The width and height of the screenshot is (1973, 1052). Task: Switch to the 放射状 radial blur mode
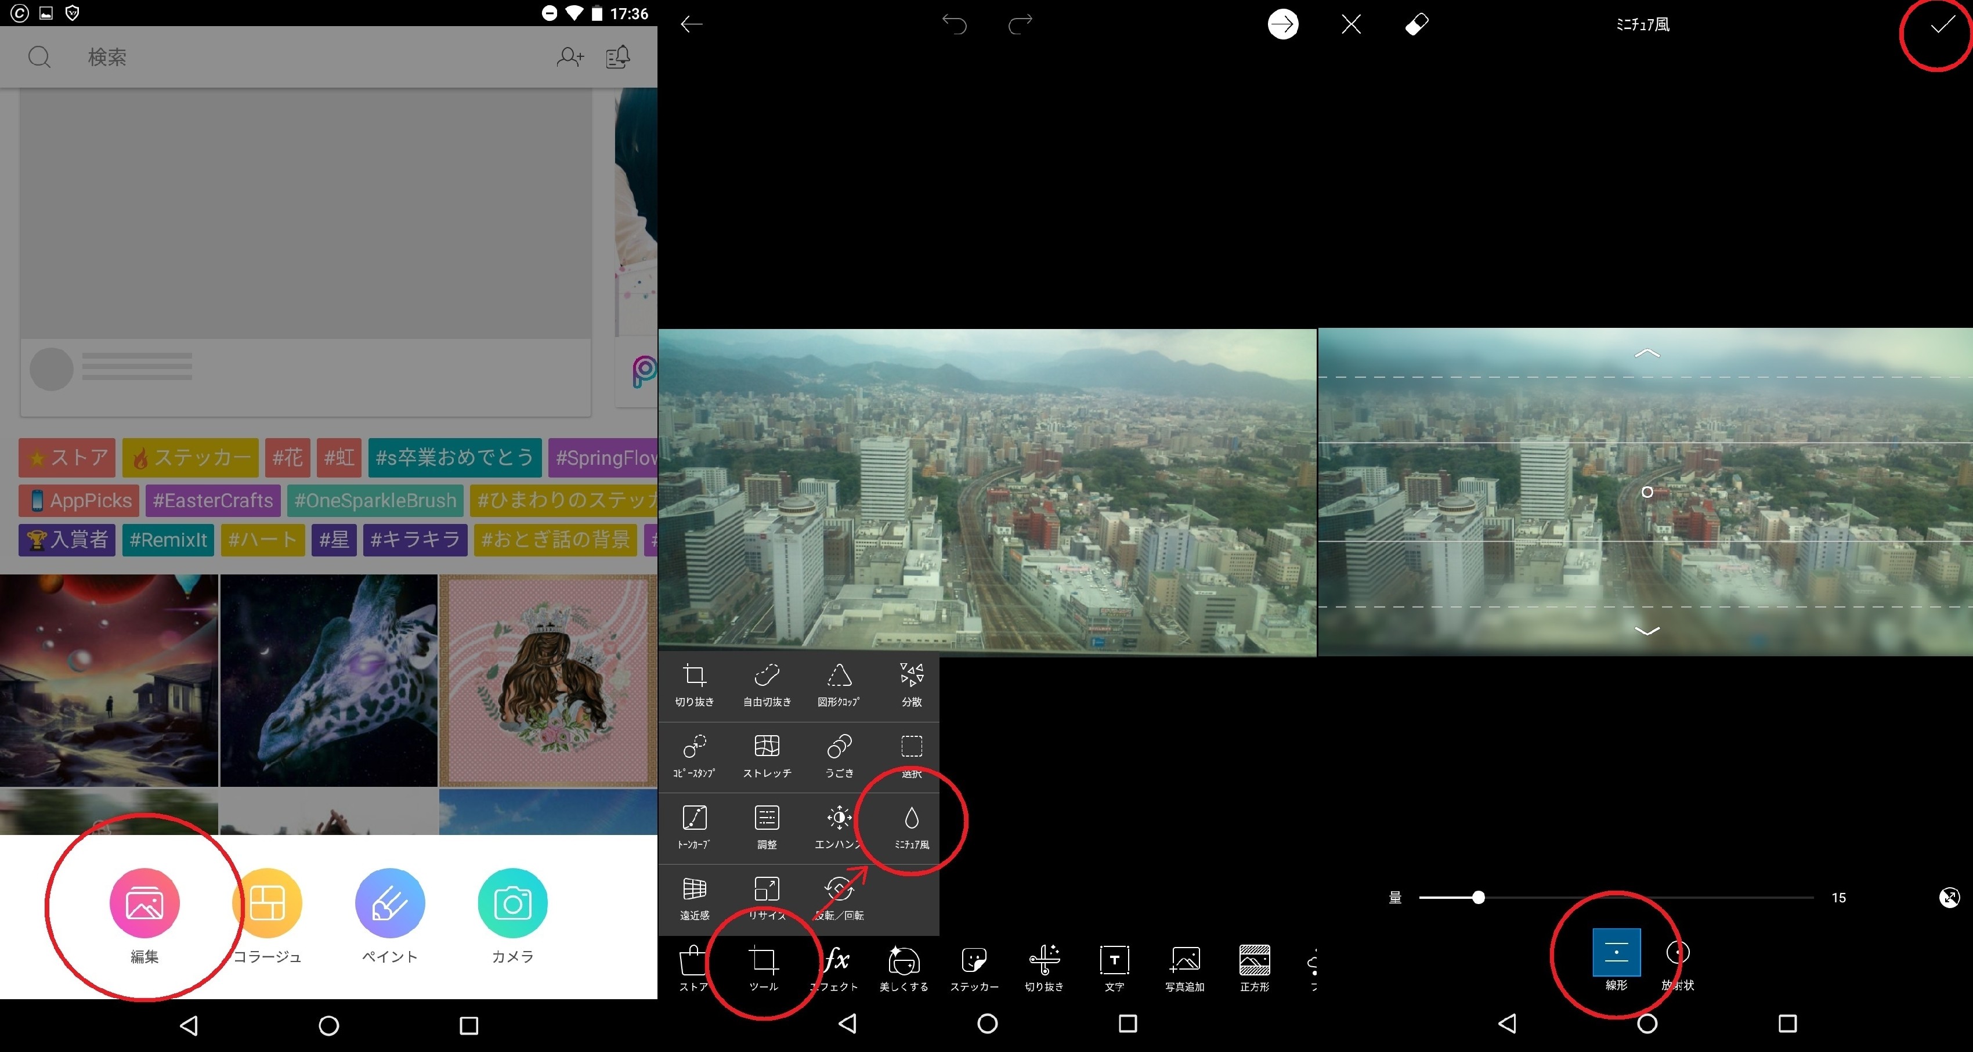pos(1678,953)
